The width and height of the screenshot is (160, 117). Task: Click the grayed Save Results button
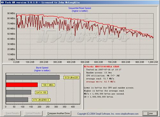pos(12,113)
